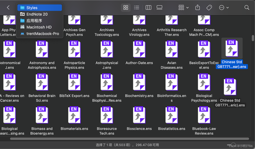Choose trentMacbook-Pro in path menu
The height and width of the screenshot is (149, 255).
tap(39, 34)
